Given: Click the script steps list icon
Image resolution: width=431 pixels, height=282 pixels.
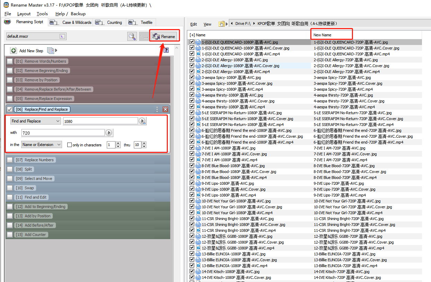Looking at the screenshot, I should tap(51, 51).
